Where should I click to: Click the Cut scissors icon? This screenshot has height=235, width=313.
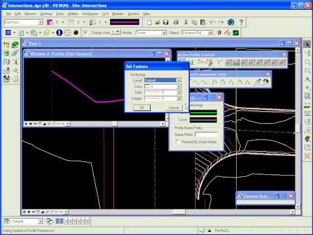pyautogui.click(x=186, y=22)
